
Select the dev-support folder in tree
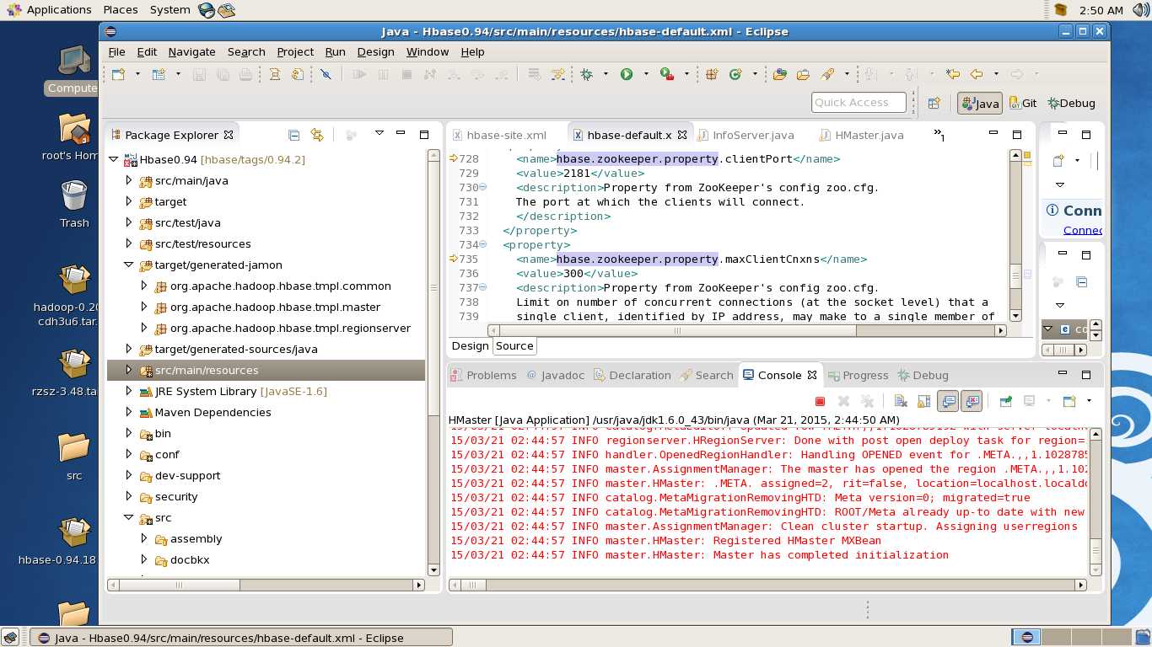coord(186,475)
